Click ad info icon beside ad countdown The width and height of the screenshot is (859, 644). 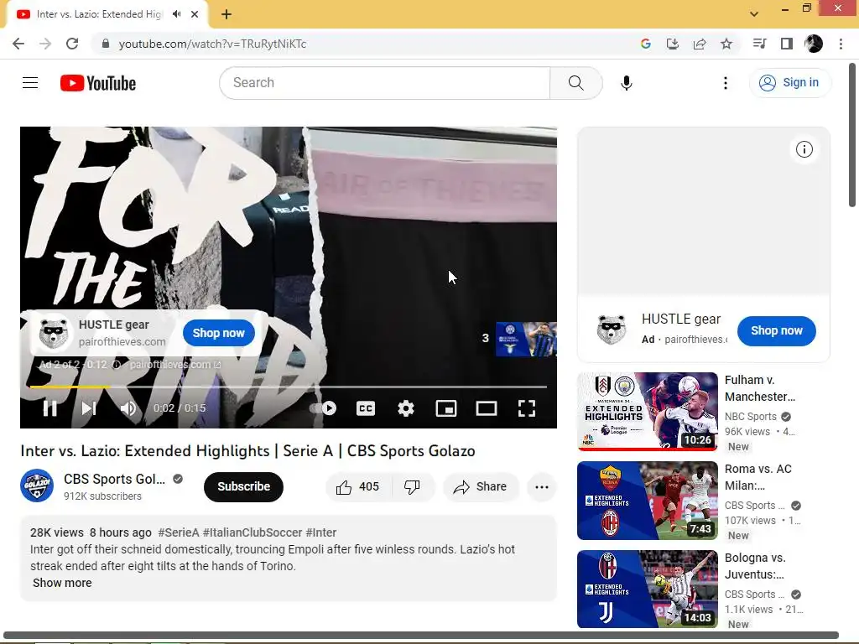pos(116,365)
